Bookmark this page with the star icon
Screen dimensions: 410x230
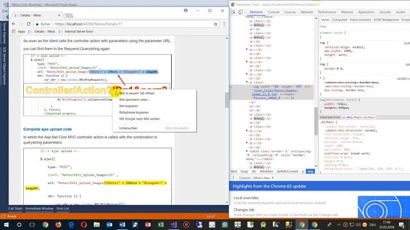(215, 24)
